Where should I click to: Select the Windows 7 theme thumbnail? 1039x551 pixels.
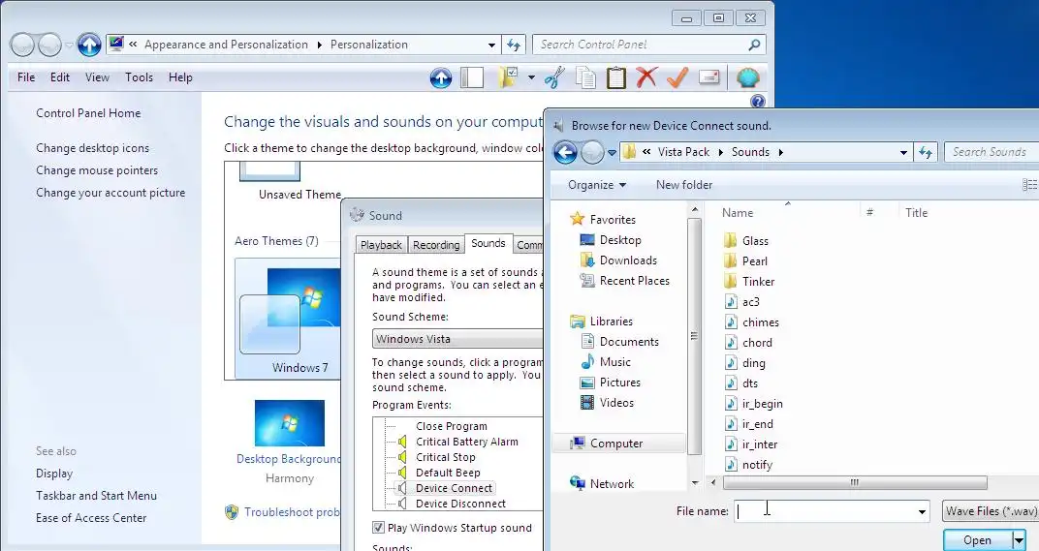(288, 319)
